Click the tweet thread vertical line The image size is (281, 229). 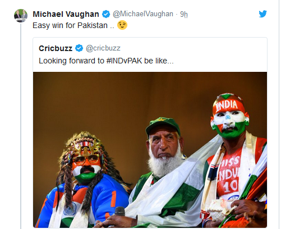click(x=21, y=126)
